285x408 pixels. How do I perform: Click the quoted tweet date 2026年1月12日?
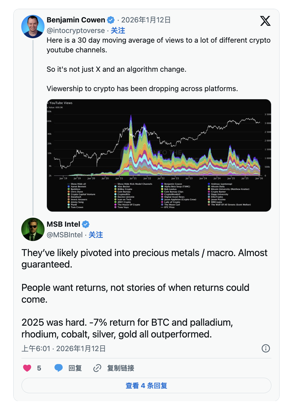[146, 20]
